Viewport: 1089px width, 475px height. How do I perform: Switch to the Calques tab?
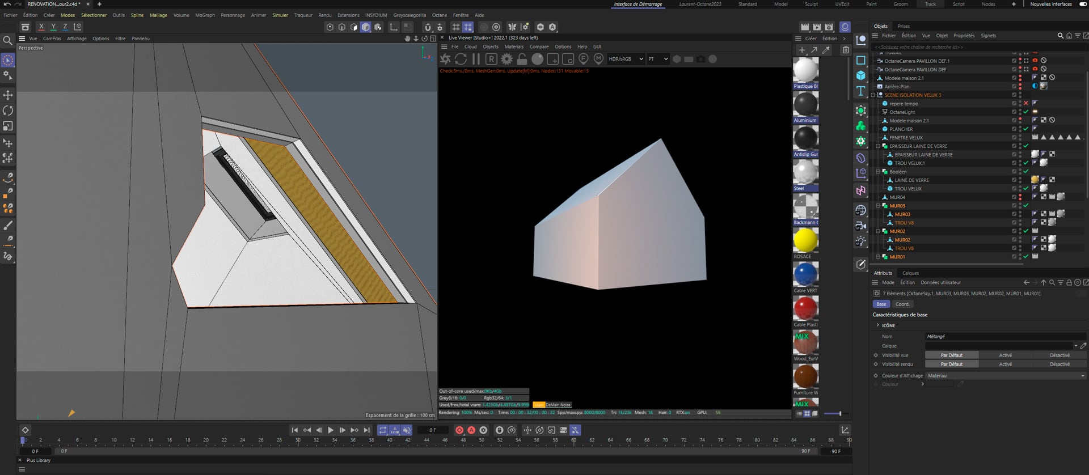[x=910, y=273]
